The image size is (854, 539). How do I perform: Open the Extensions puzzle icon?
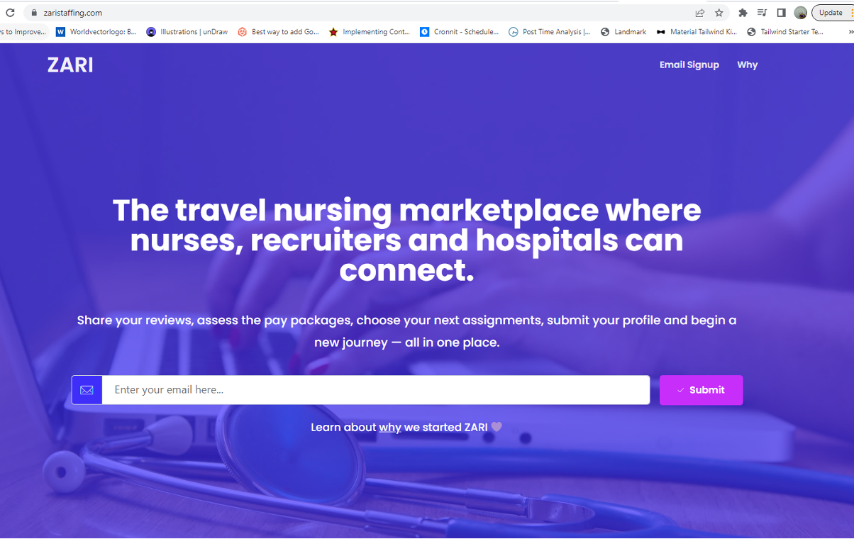743,13
